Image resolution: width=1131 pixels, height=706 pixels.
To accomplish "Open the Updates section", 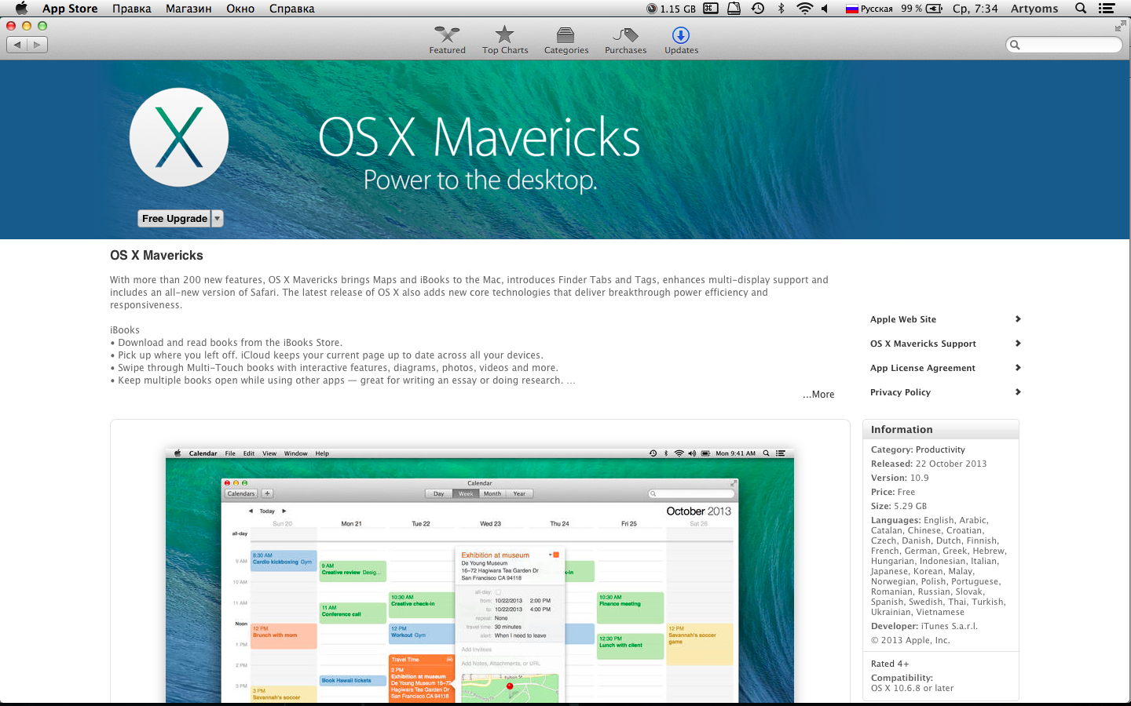I will [x=681, y=40].
